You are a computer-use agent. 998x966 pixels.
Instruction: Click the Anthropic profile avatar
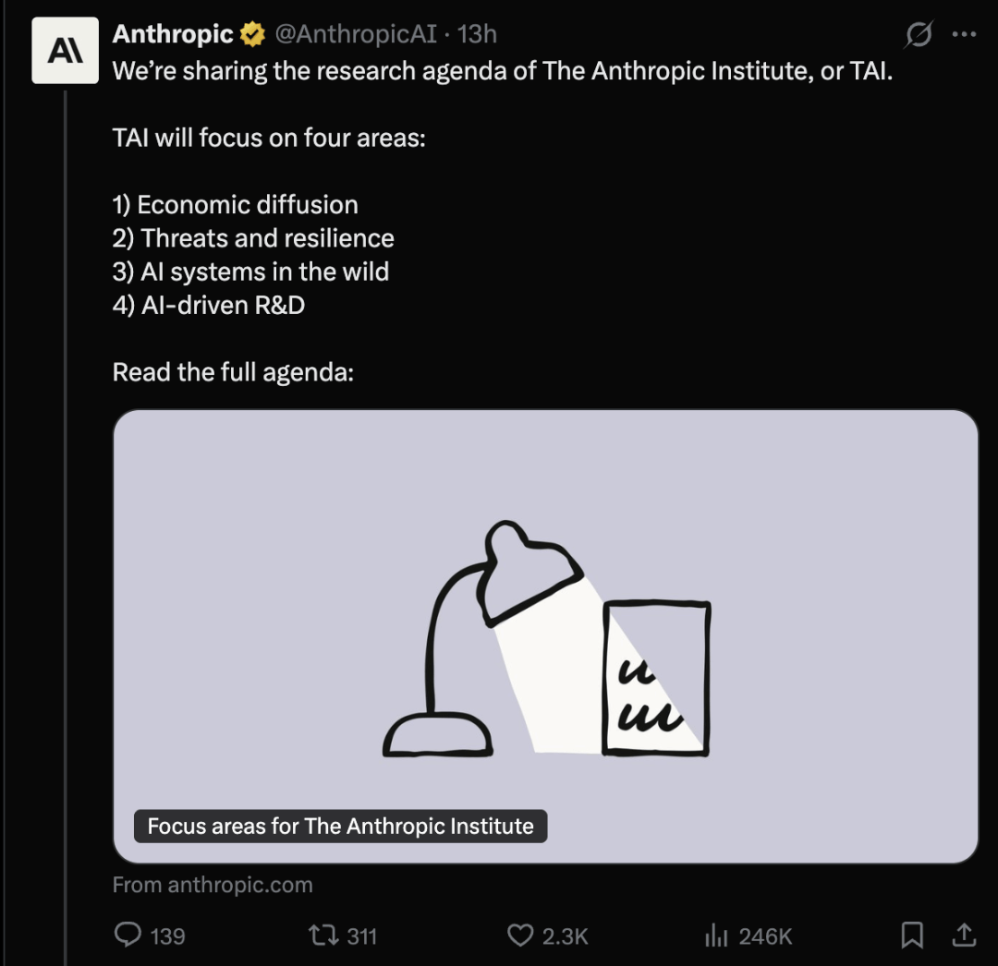click(x=65, y=50)
